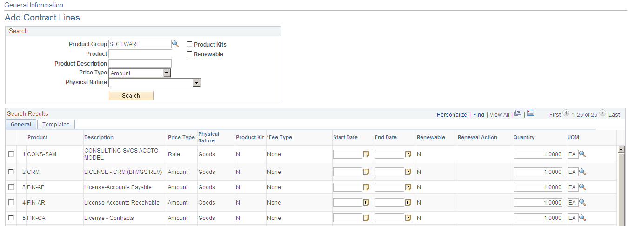Screen dimensions: 628x226
Task: Click the scrollbar up arrow of results grid
Action: click(621, 149)
